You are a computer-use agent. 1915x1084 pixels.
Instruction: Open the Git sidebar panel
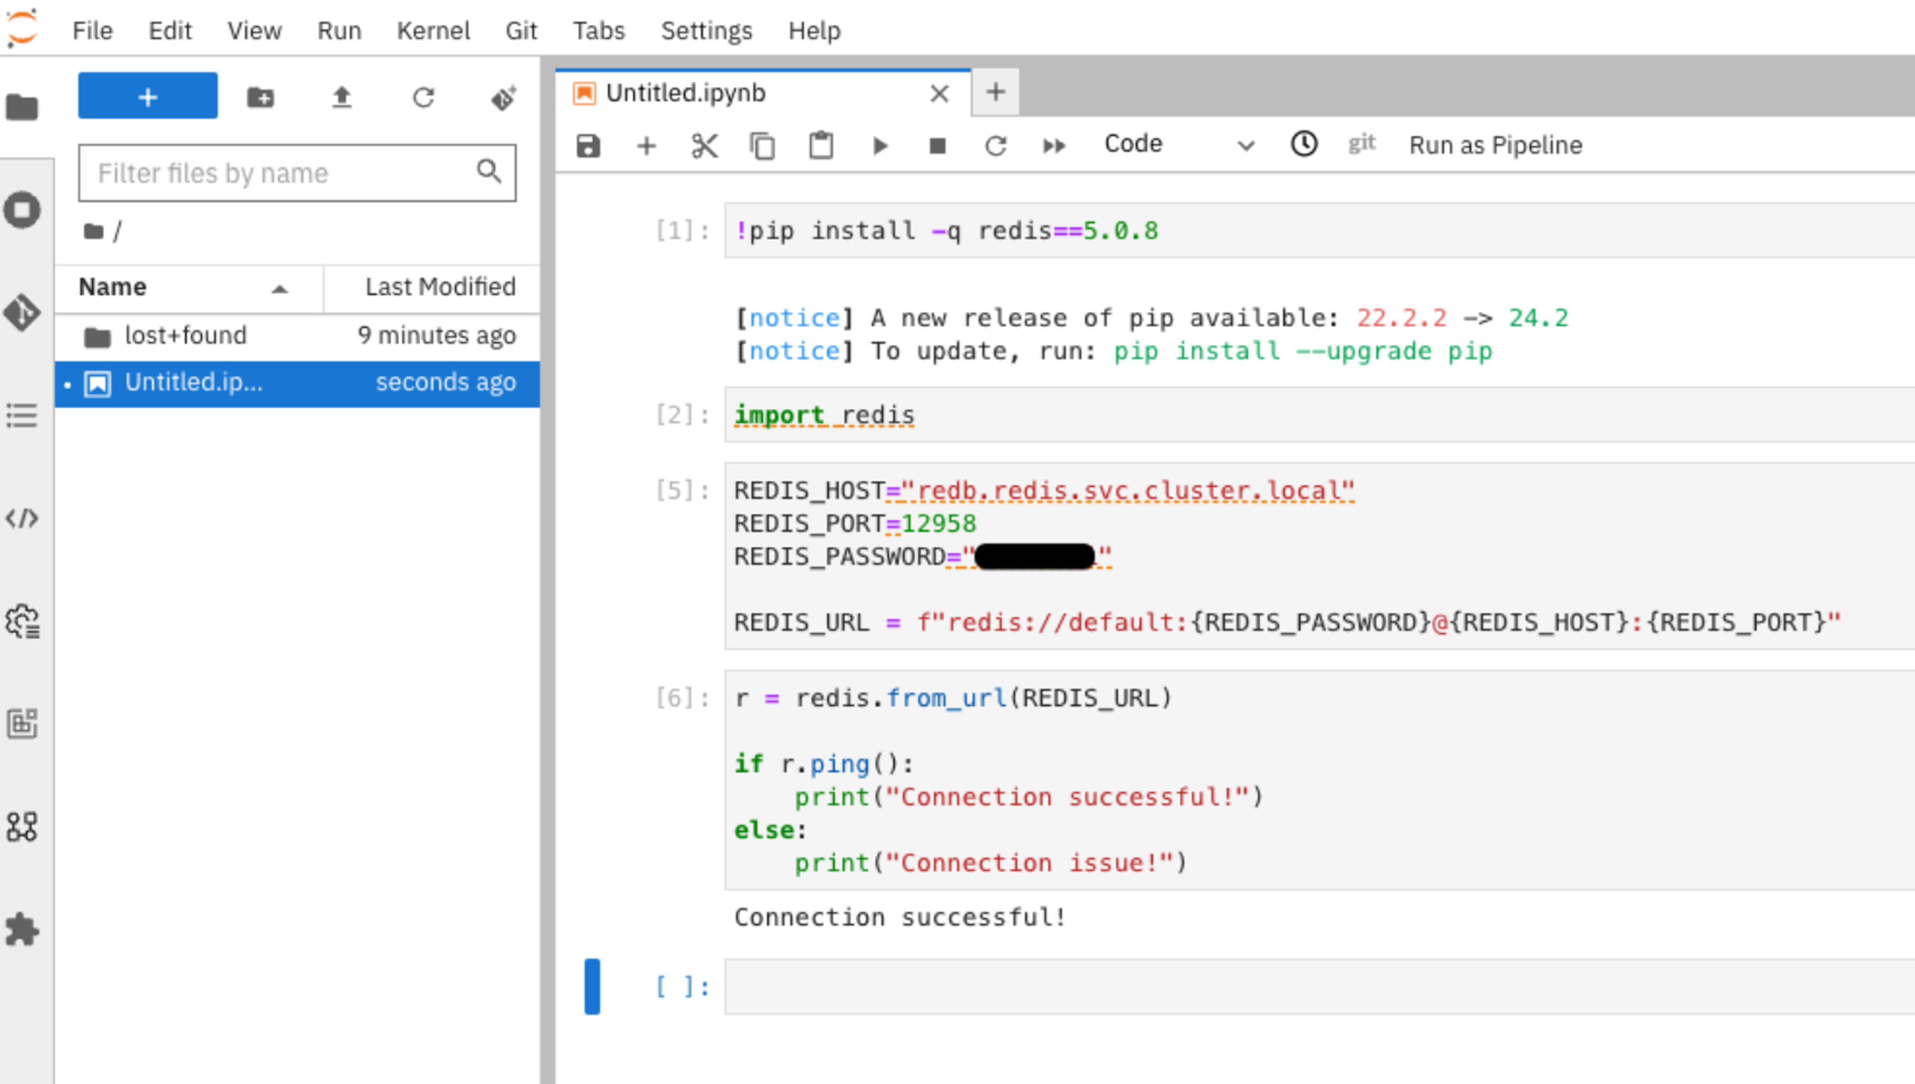[22, 313]
